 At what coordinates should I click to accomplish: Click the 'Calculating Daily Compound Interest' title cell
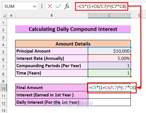(73, 29)
